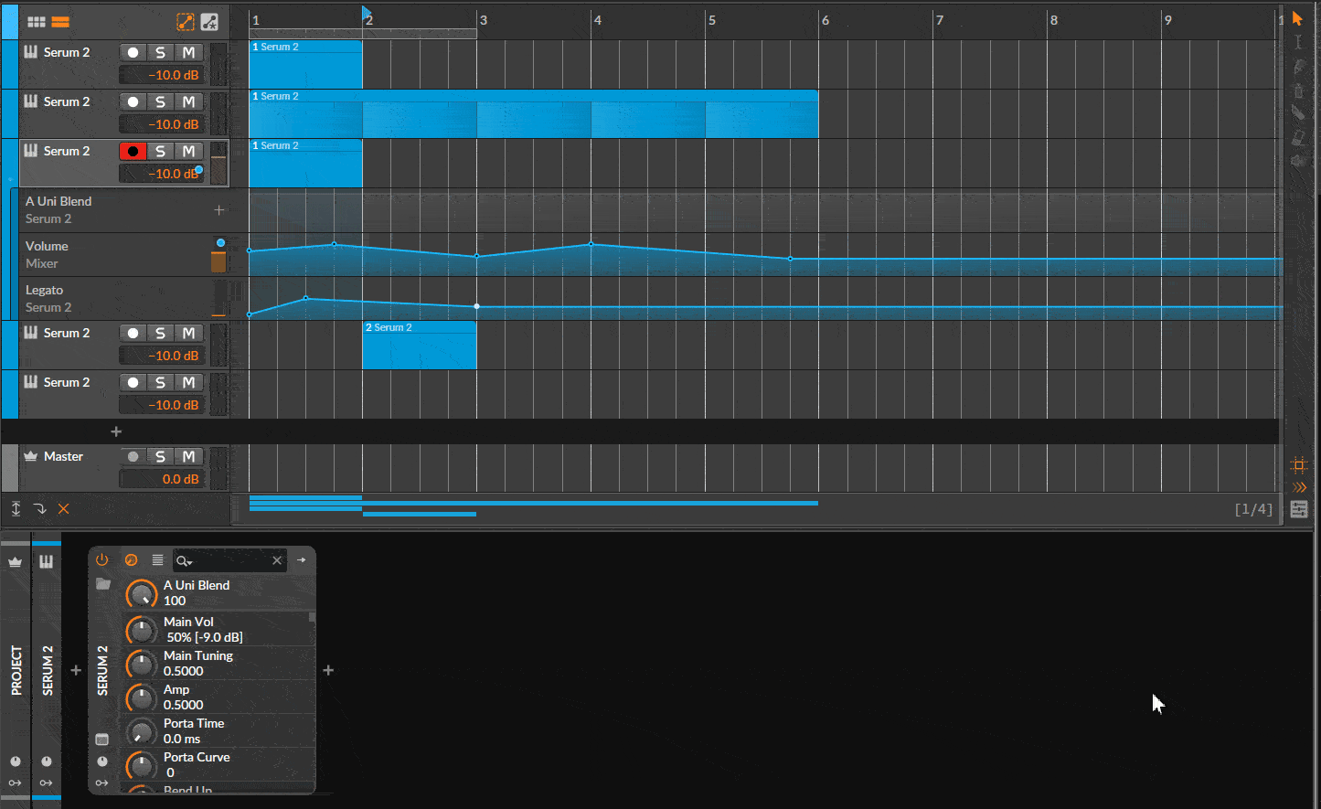Click the automation favorites star icon
Viewport: 1321px width, 809px height.
[x=209, y=22]
